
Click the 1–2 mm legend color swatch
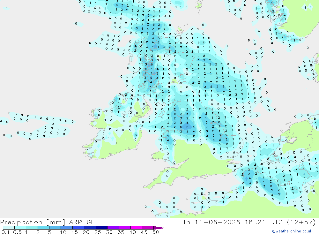click(x=32, y=228)
